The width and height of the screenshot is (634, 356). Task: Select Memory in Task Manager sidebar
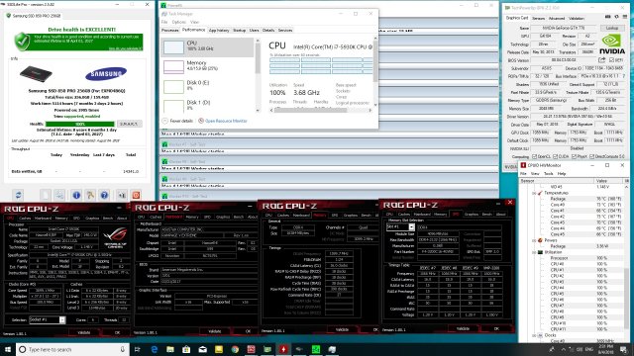tap(207, 66)
